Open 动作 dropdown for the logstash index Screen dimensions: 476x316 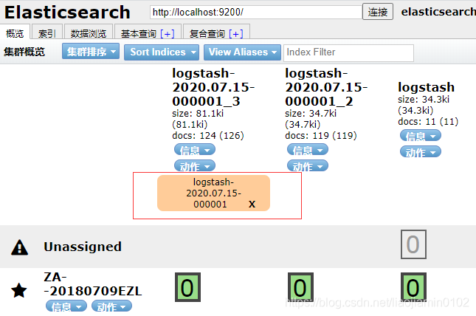pyautogui.click(x=421, y=151)
